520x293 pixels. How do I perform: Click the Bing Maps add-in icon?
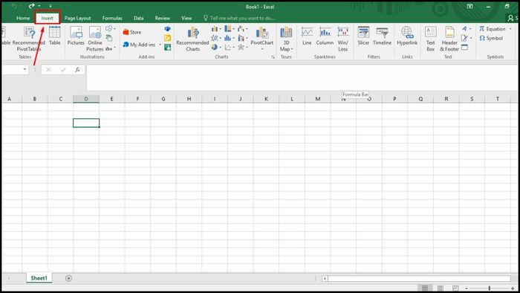pos(167,38)
